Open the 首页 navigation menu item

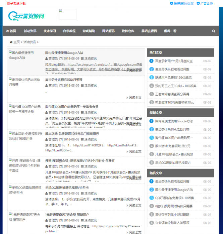click(11, 31)
